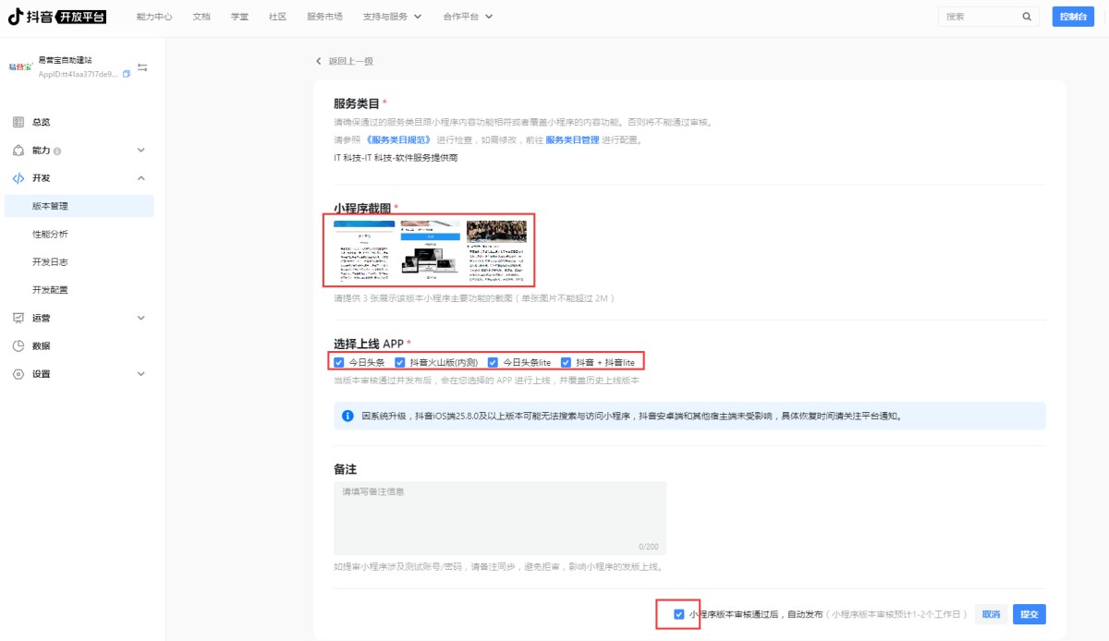The height and width of the screenshot is (641, 1109).
Task: Open 社区 in top navigation
Action: click(x=277, y=17)
